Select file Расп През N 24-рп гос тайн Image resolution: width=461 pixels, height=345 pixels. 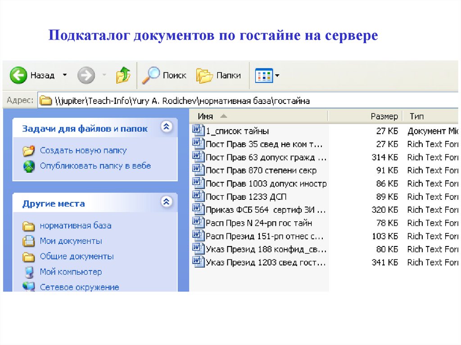tap(259, 223)
